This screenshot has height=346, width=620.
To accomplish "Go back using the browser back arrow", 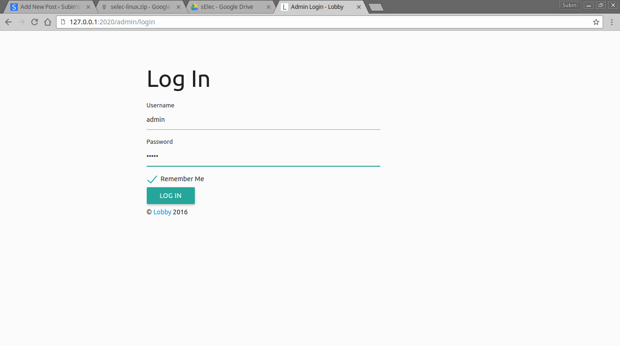I will click(8, 22).
